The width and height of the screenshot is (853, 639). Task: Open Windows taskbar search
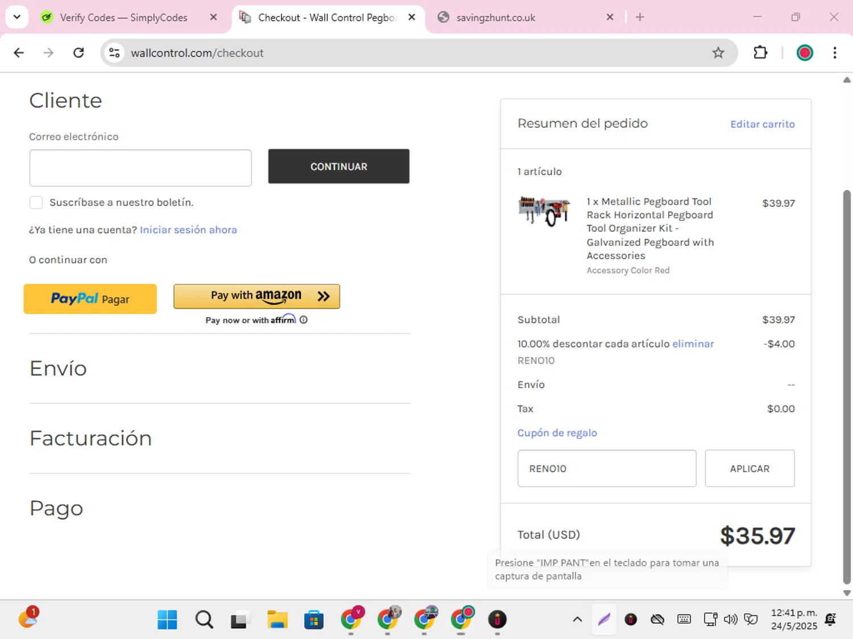pos(204,620)
